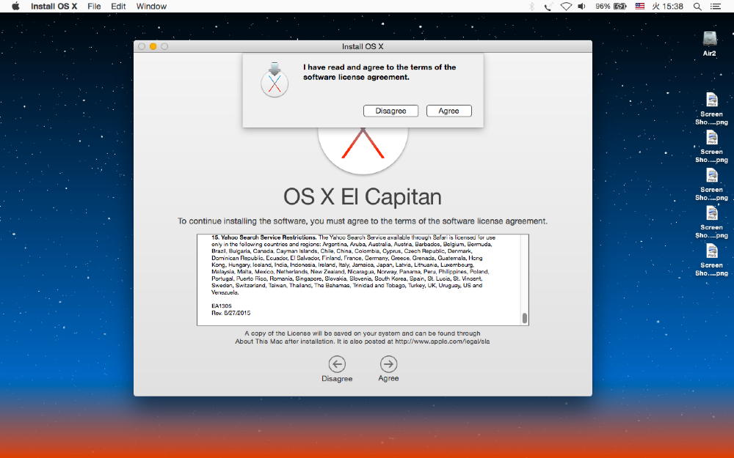
Task: Select the third Screen Shot png desktop file
Action: point(711,176)
